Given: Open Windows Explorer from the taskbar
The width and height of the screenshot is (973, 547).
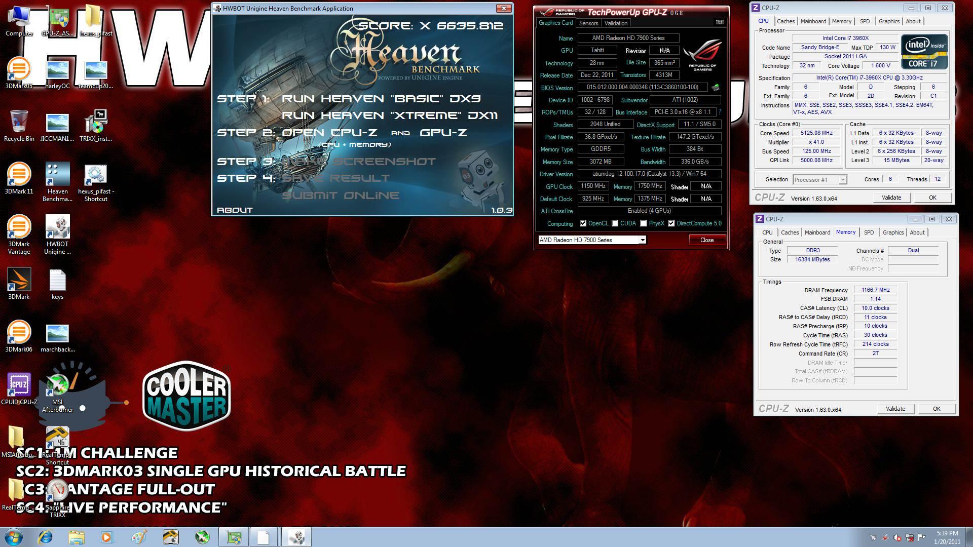Looking at the screenshot, I should coord(77,537).
